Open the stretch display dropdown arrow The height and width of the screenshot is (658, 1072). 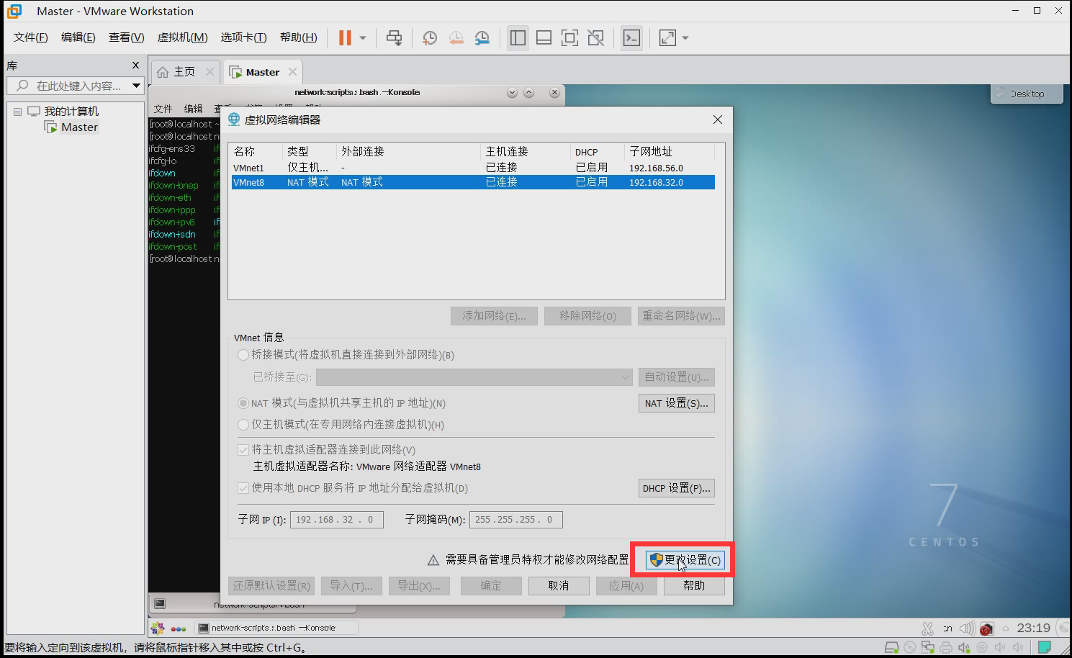click(685, 38)
